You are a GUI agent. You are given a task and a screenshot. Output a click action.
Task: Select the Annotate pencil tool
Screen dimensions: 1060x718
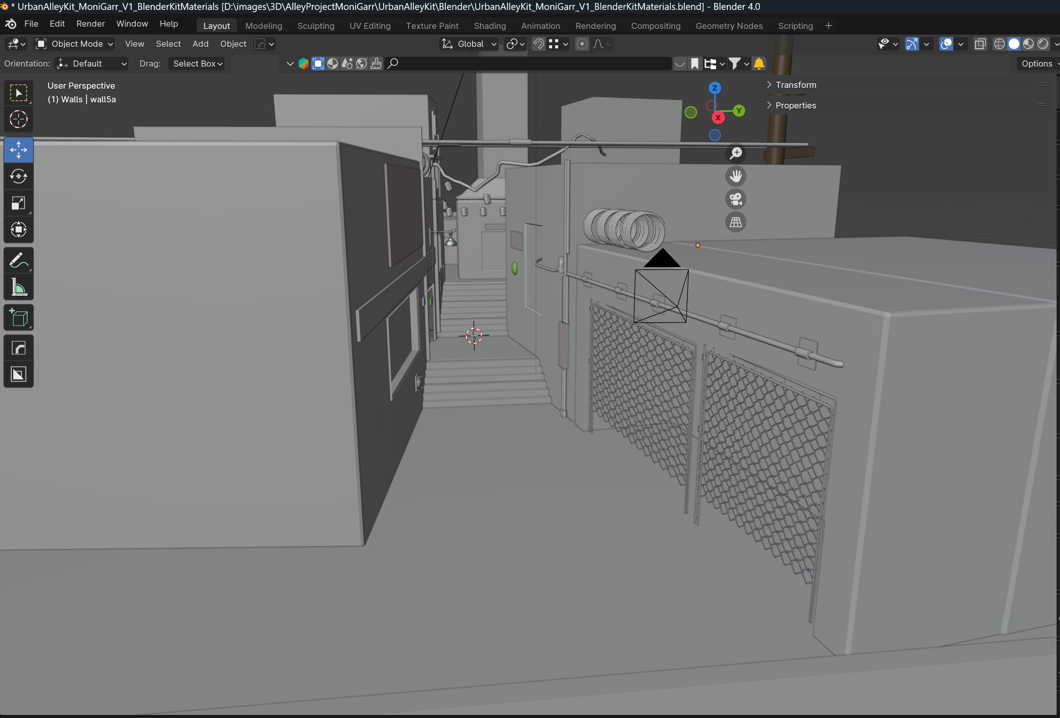pyautogui.click(x=19, y=261)
